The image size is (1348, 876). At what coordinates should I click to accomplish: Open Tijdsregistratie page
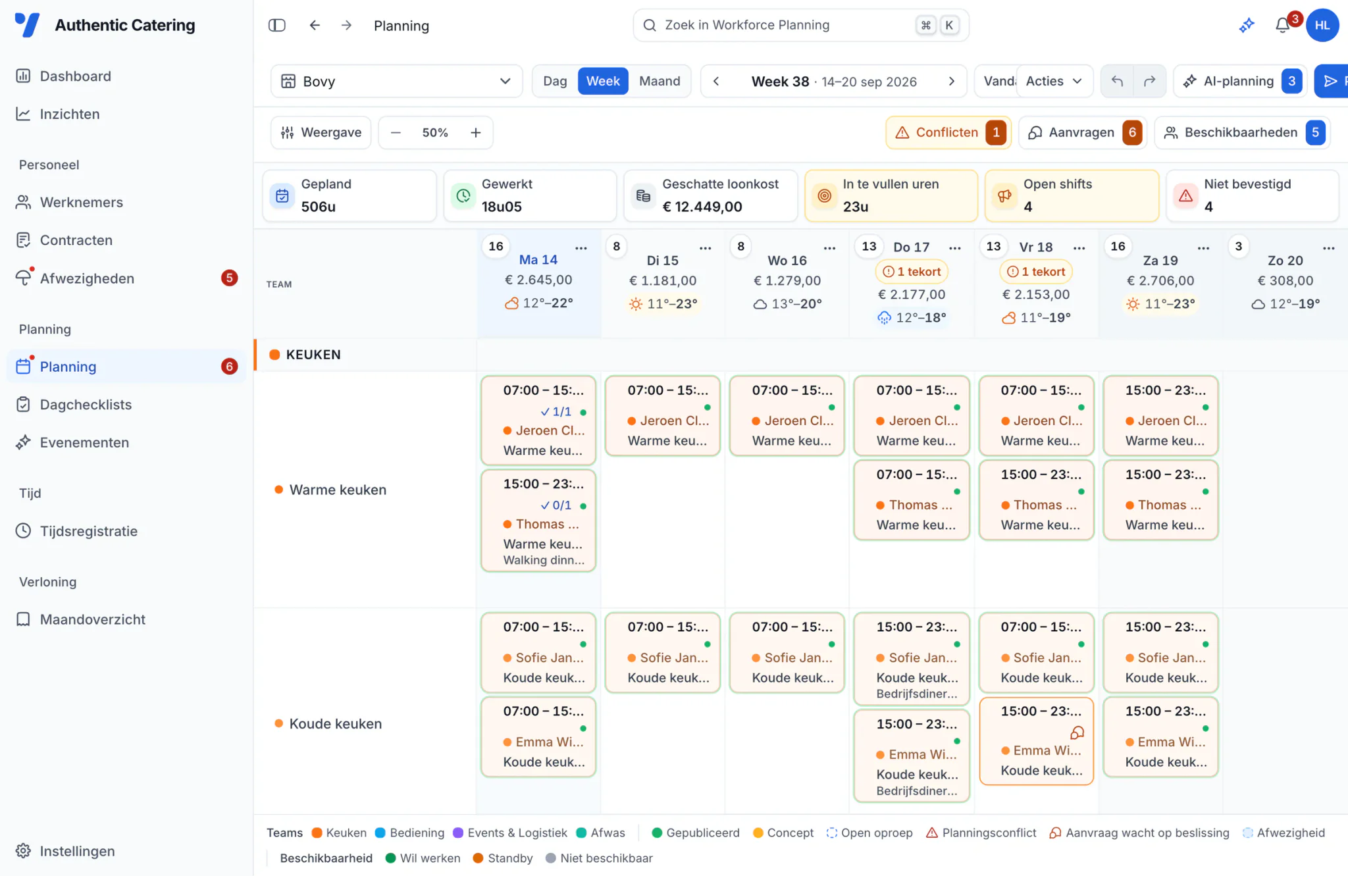pyautogui.click(x=126, y=531)
